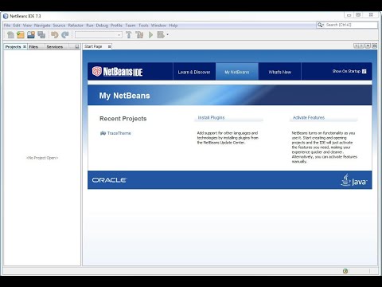Click the <No Project Open> text
The image size is (382, 287).
42,158
